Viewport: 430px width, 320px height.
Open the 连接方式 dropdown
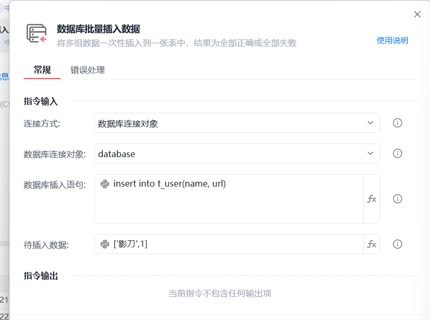(237, 123)
